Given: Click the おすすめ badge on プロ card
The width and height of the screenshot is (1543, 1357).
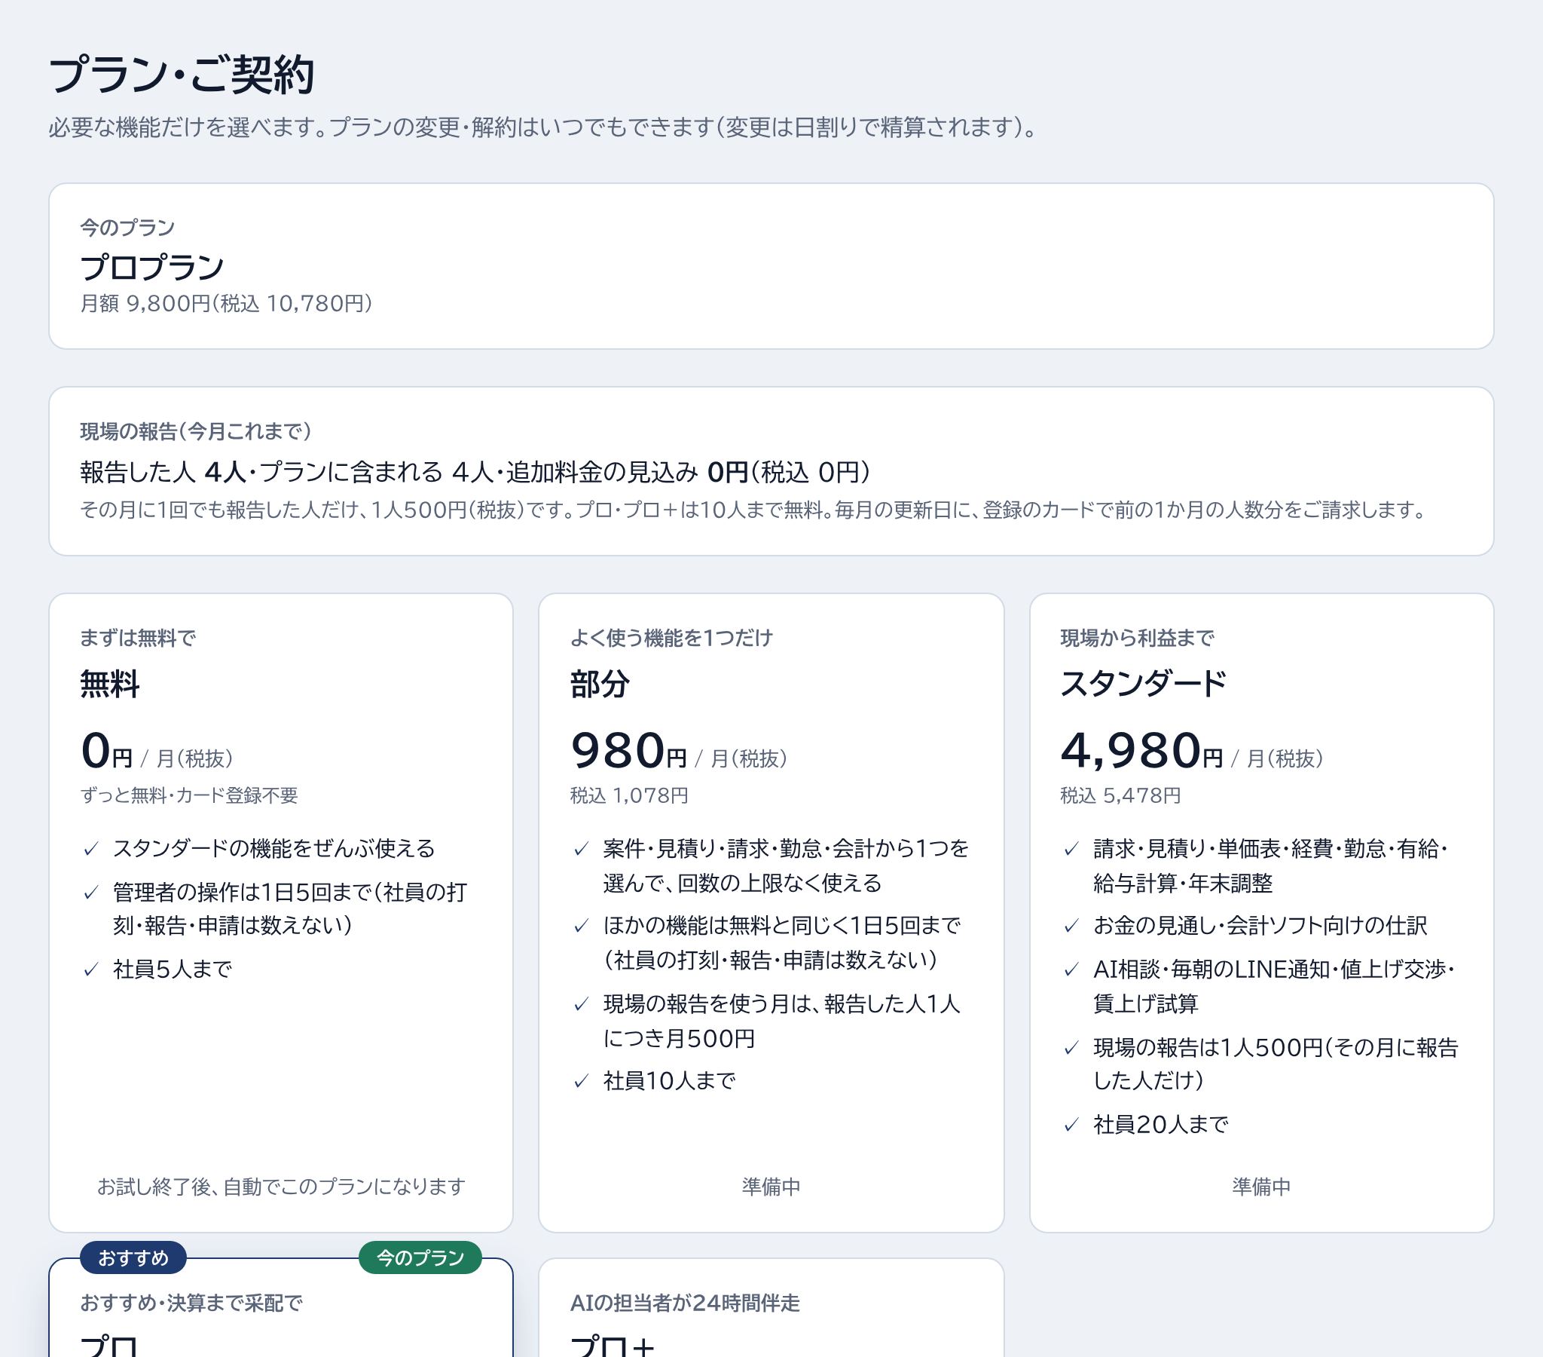Looking at the screenshot, I should pyautogui.click(x=133, y=1258).
